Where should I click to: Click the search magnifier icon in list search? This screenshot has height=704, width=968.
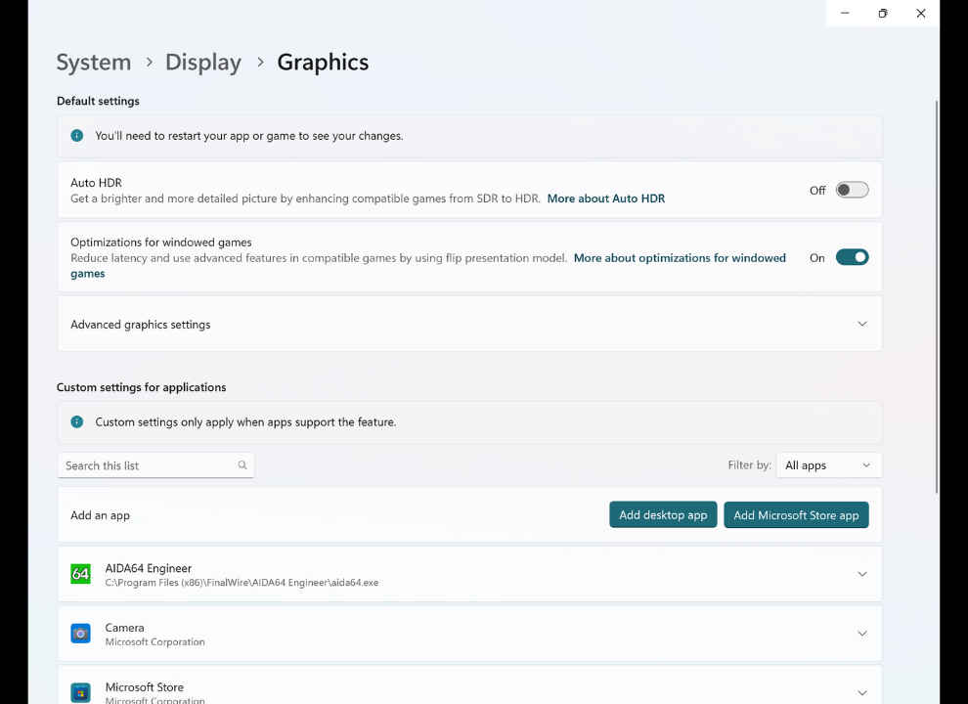tap(242, 465)
